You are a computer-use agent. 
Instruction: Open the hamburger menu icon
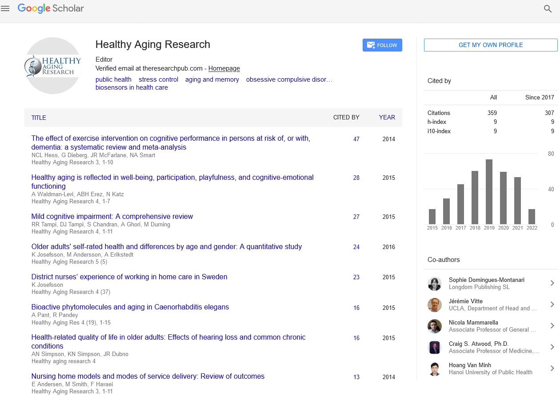(x=5, y=8)
